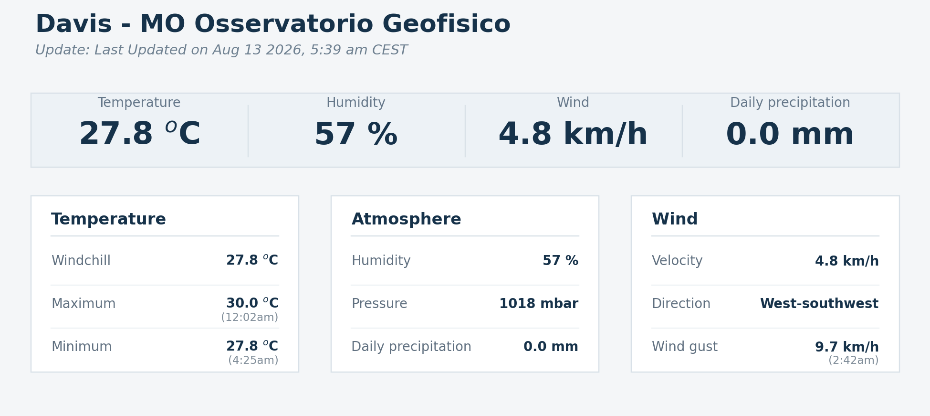This screenshot has height=416, width=930.
Task: Click the Wind card heading
Action: click(675, 219)
